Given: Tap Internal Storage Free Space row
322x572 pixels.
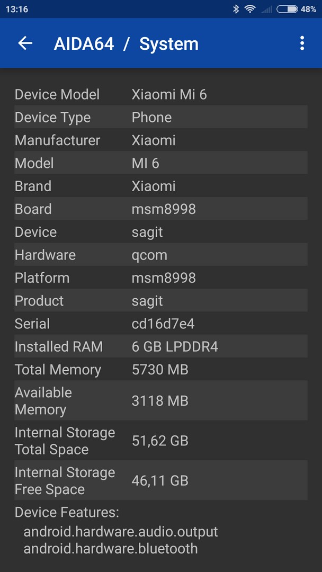Looking at the screenshot, I should tap(161, 480).
